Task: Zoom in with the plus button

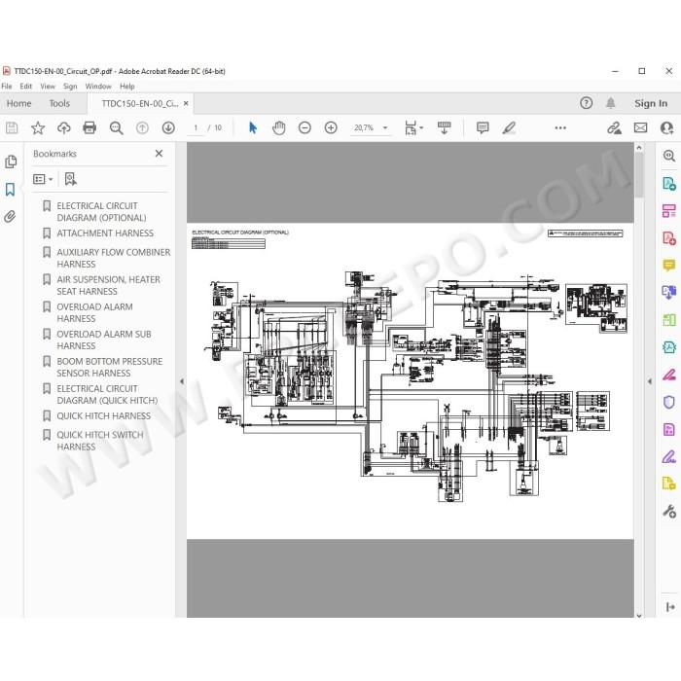Action: [331, 127]
